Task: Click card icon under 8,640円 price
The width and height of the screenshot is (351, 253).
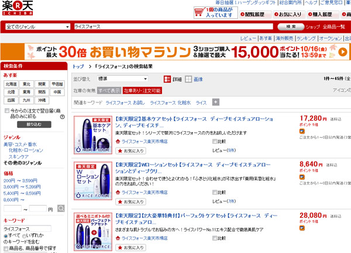Action: click(302, 177)
